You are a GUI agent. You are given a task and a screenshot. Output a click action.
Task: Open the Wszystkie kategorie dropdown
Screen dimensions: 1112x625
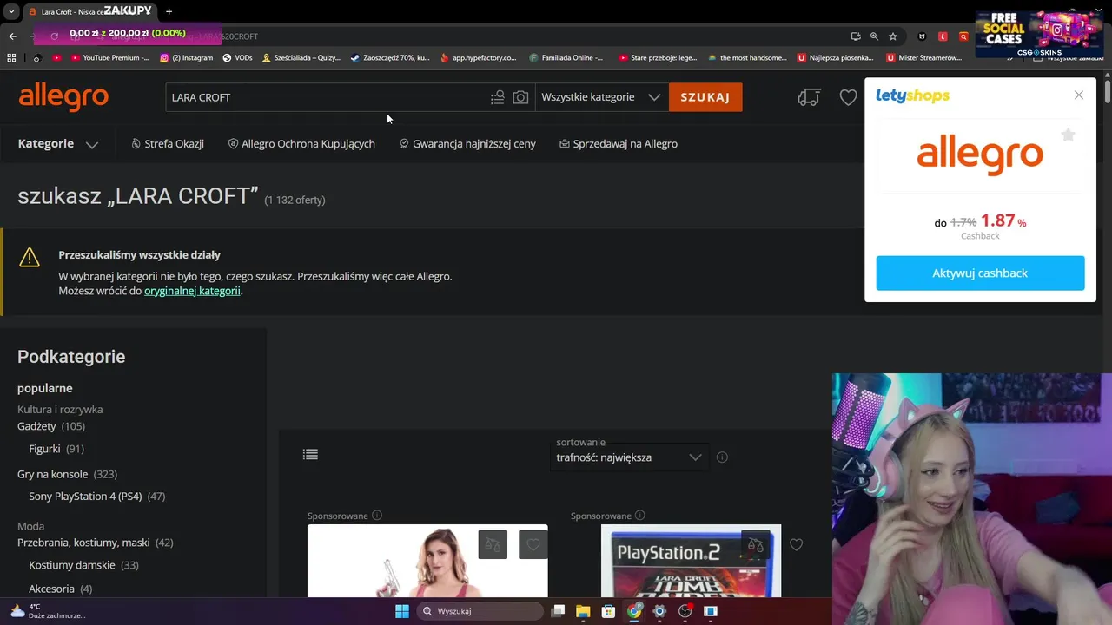coord(601,97)
